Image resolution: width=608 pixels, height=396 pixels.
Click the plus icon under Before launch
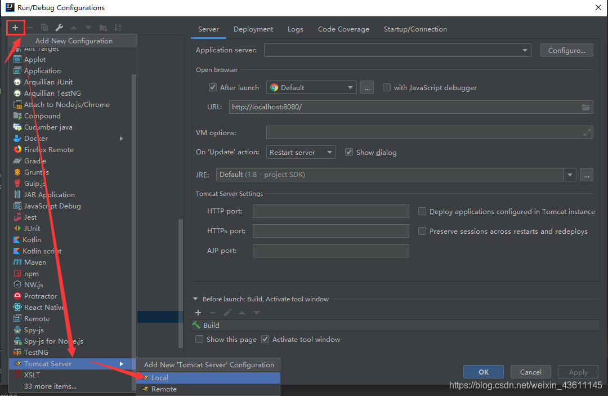[x=198, y=313]
